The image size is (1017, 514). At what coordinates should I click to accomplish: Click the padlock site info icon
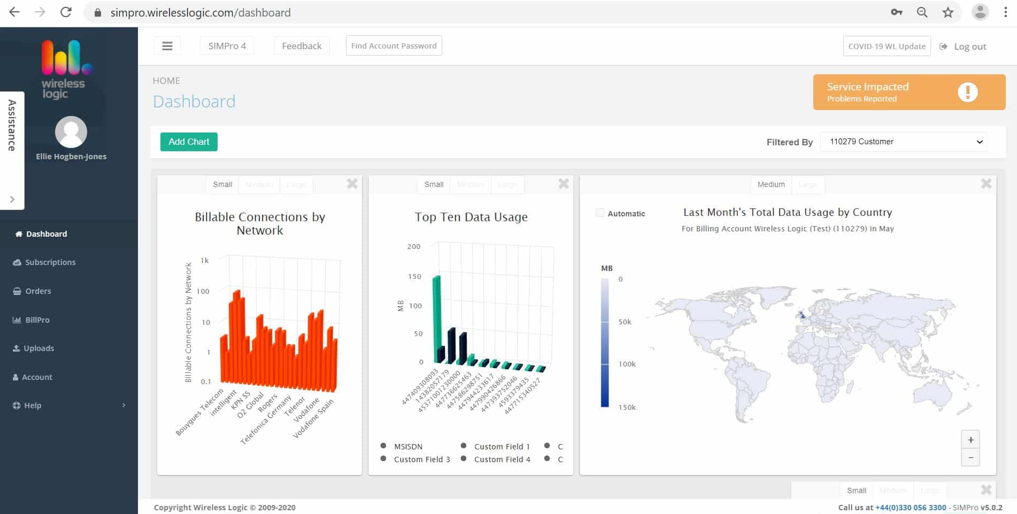point(98,13)
